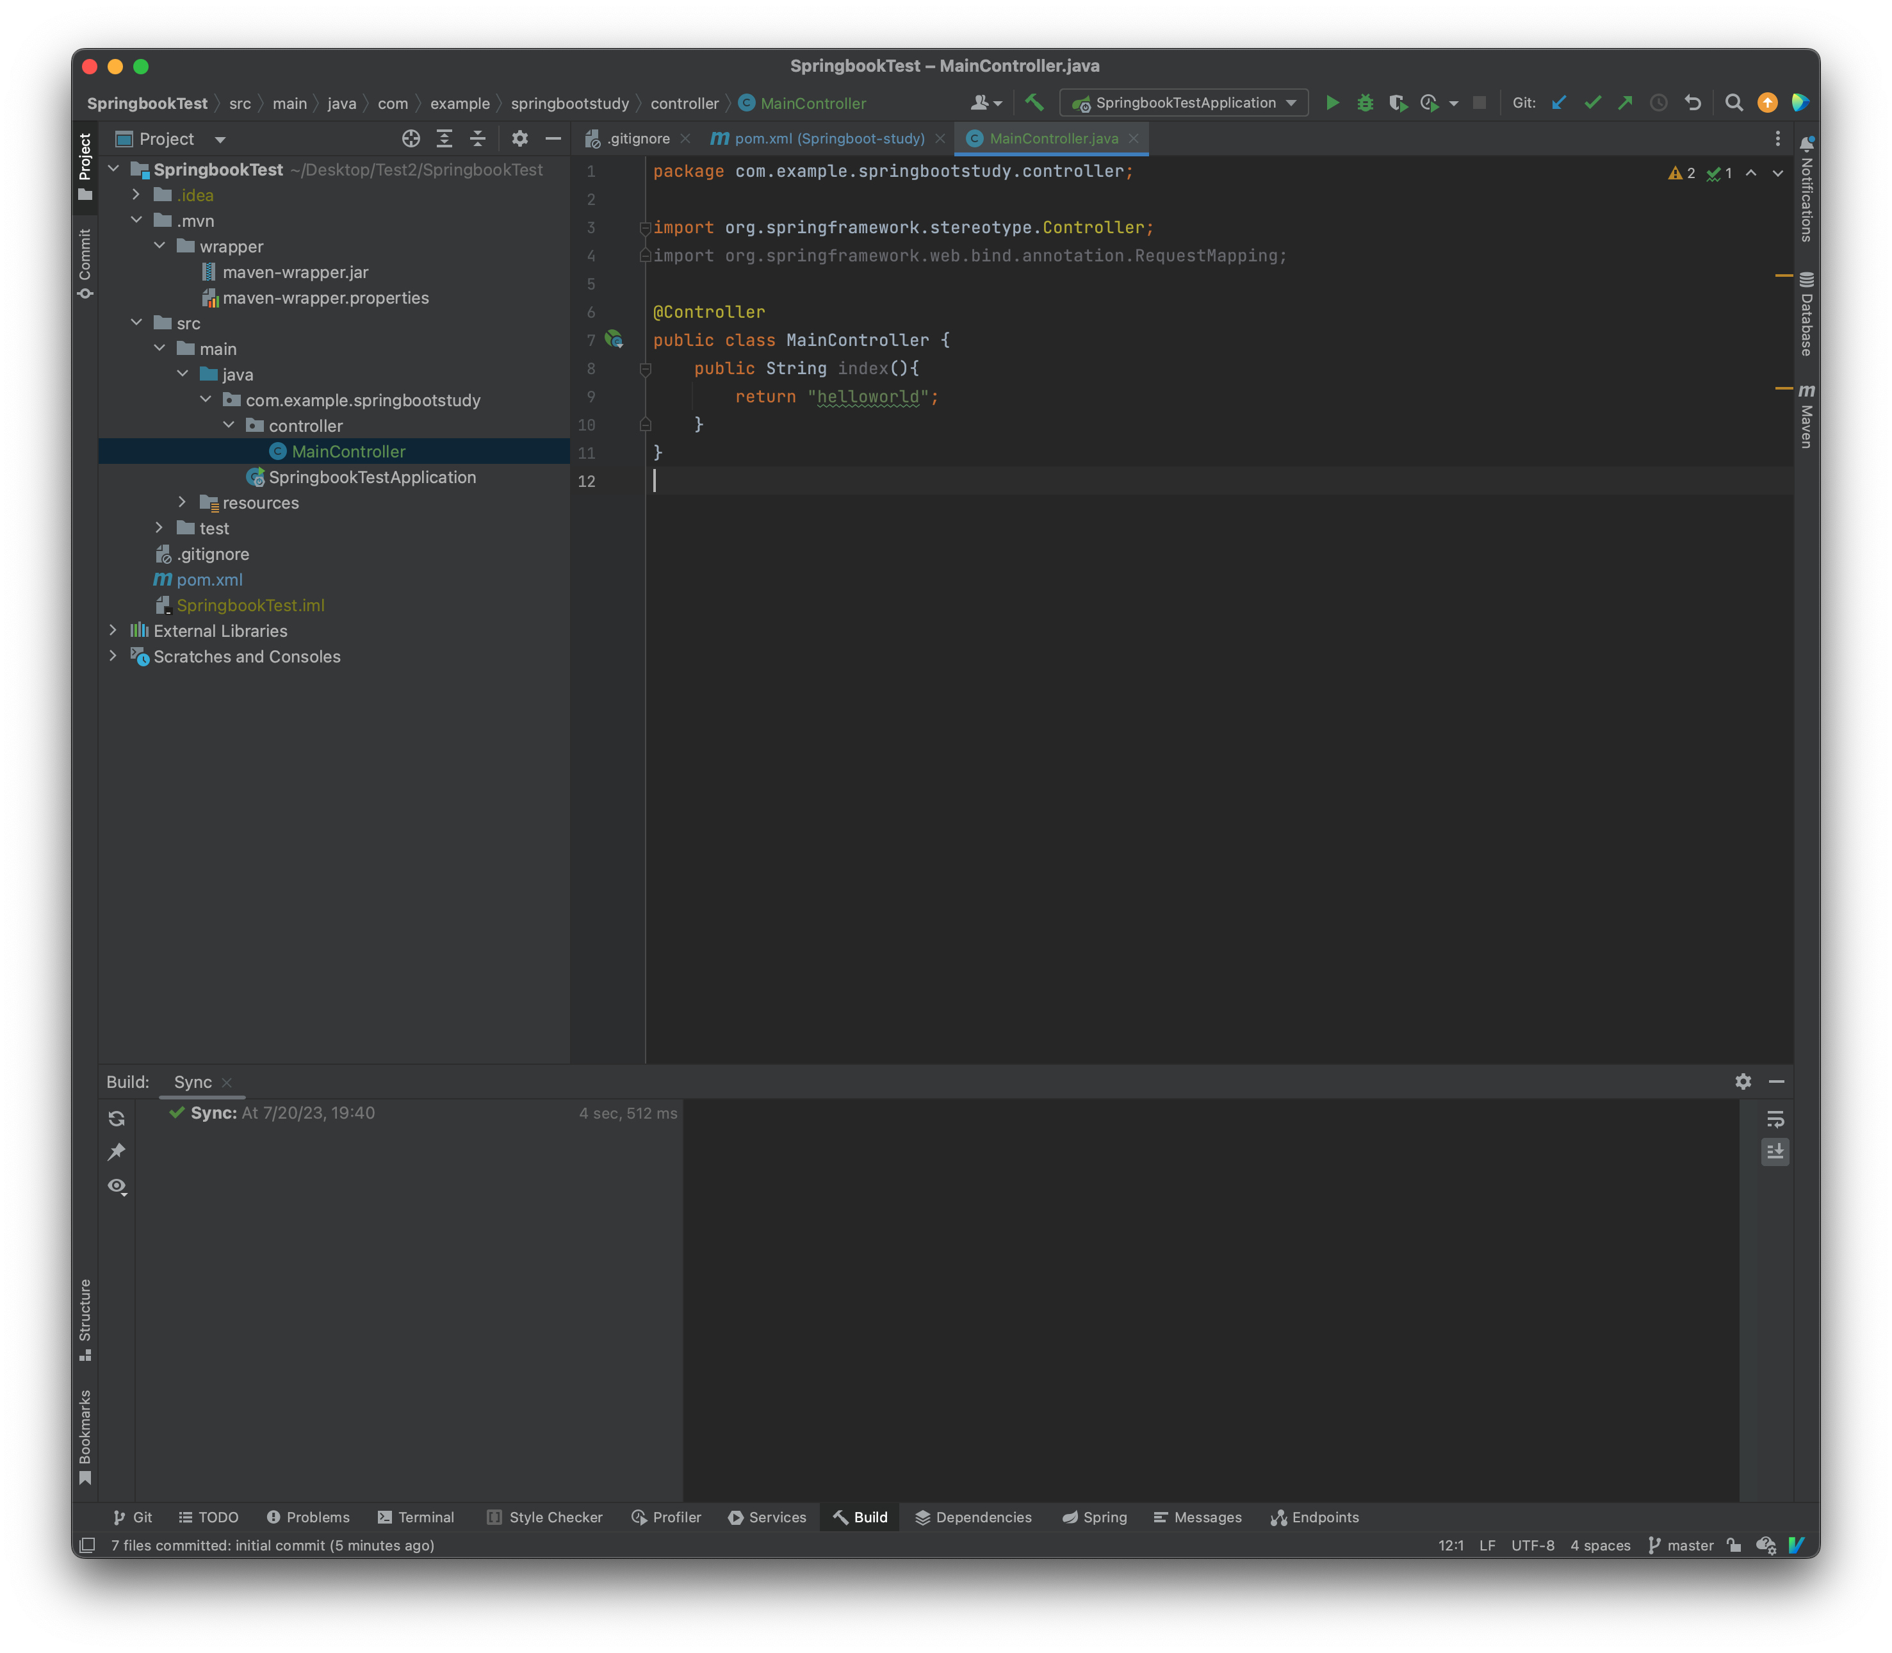Image resolution: width=1892 pixels, height=1653 pixels.
Task: Pin the Build Sync tab
Action: [x=117, y=1152]
